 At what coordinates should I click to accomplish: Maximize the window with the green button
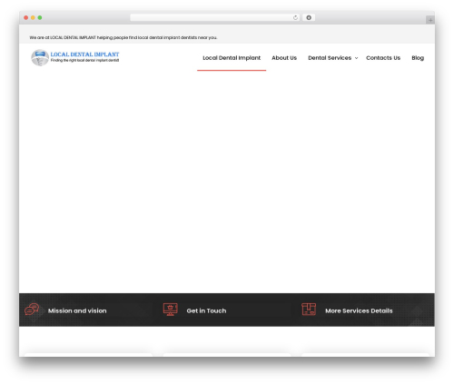coord(40,18)
